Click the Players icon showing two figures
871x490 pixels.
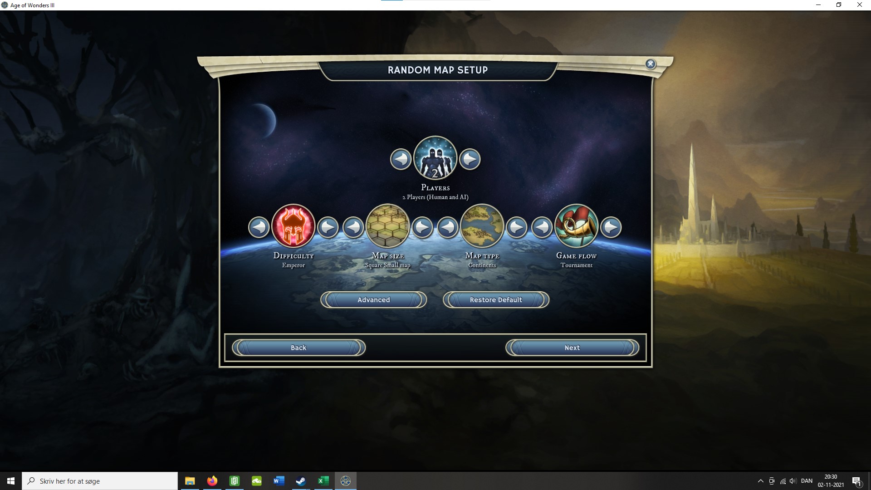[435, 158]
